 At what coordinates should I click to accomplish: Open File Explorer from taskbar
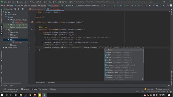21,95
